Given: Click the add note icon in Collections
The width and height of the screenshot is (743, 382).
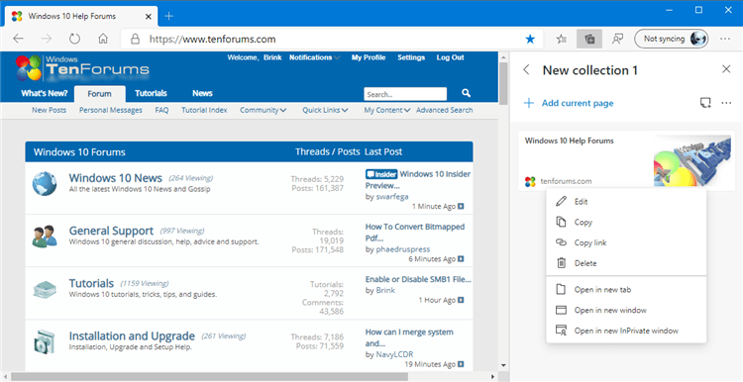Looking at the screenshot, I should coord(705,103).
